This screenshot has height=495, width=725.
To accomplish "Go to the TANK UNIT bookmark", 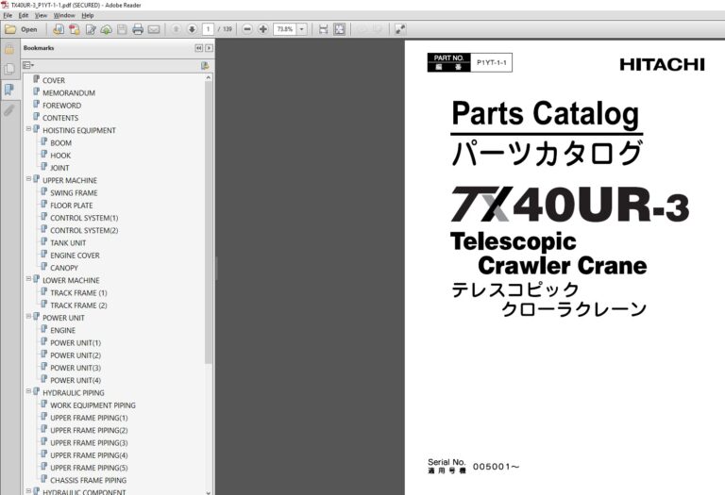I will 68,242.
